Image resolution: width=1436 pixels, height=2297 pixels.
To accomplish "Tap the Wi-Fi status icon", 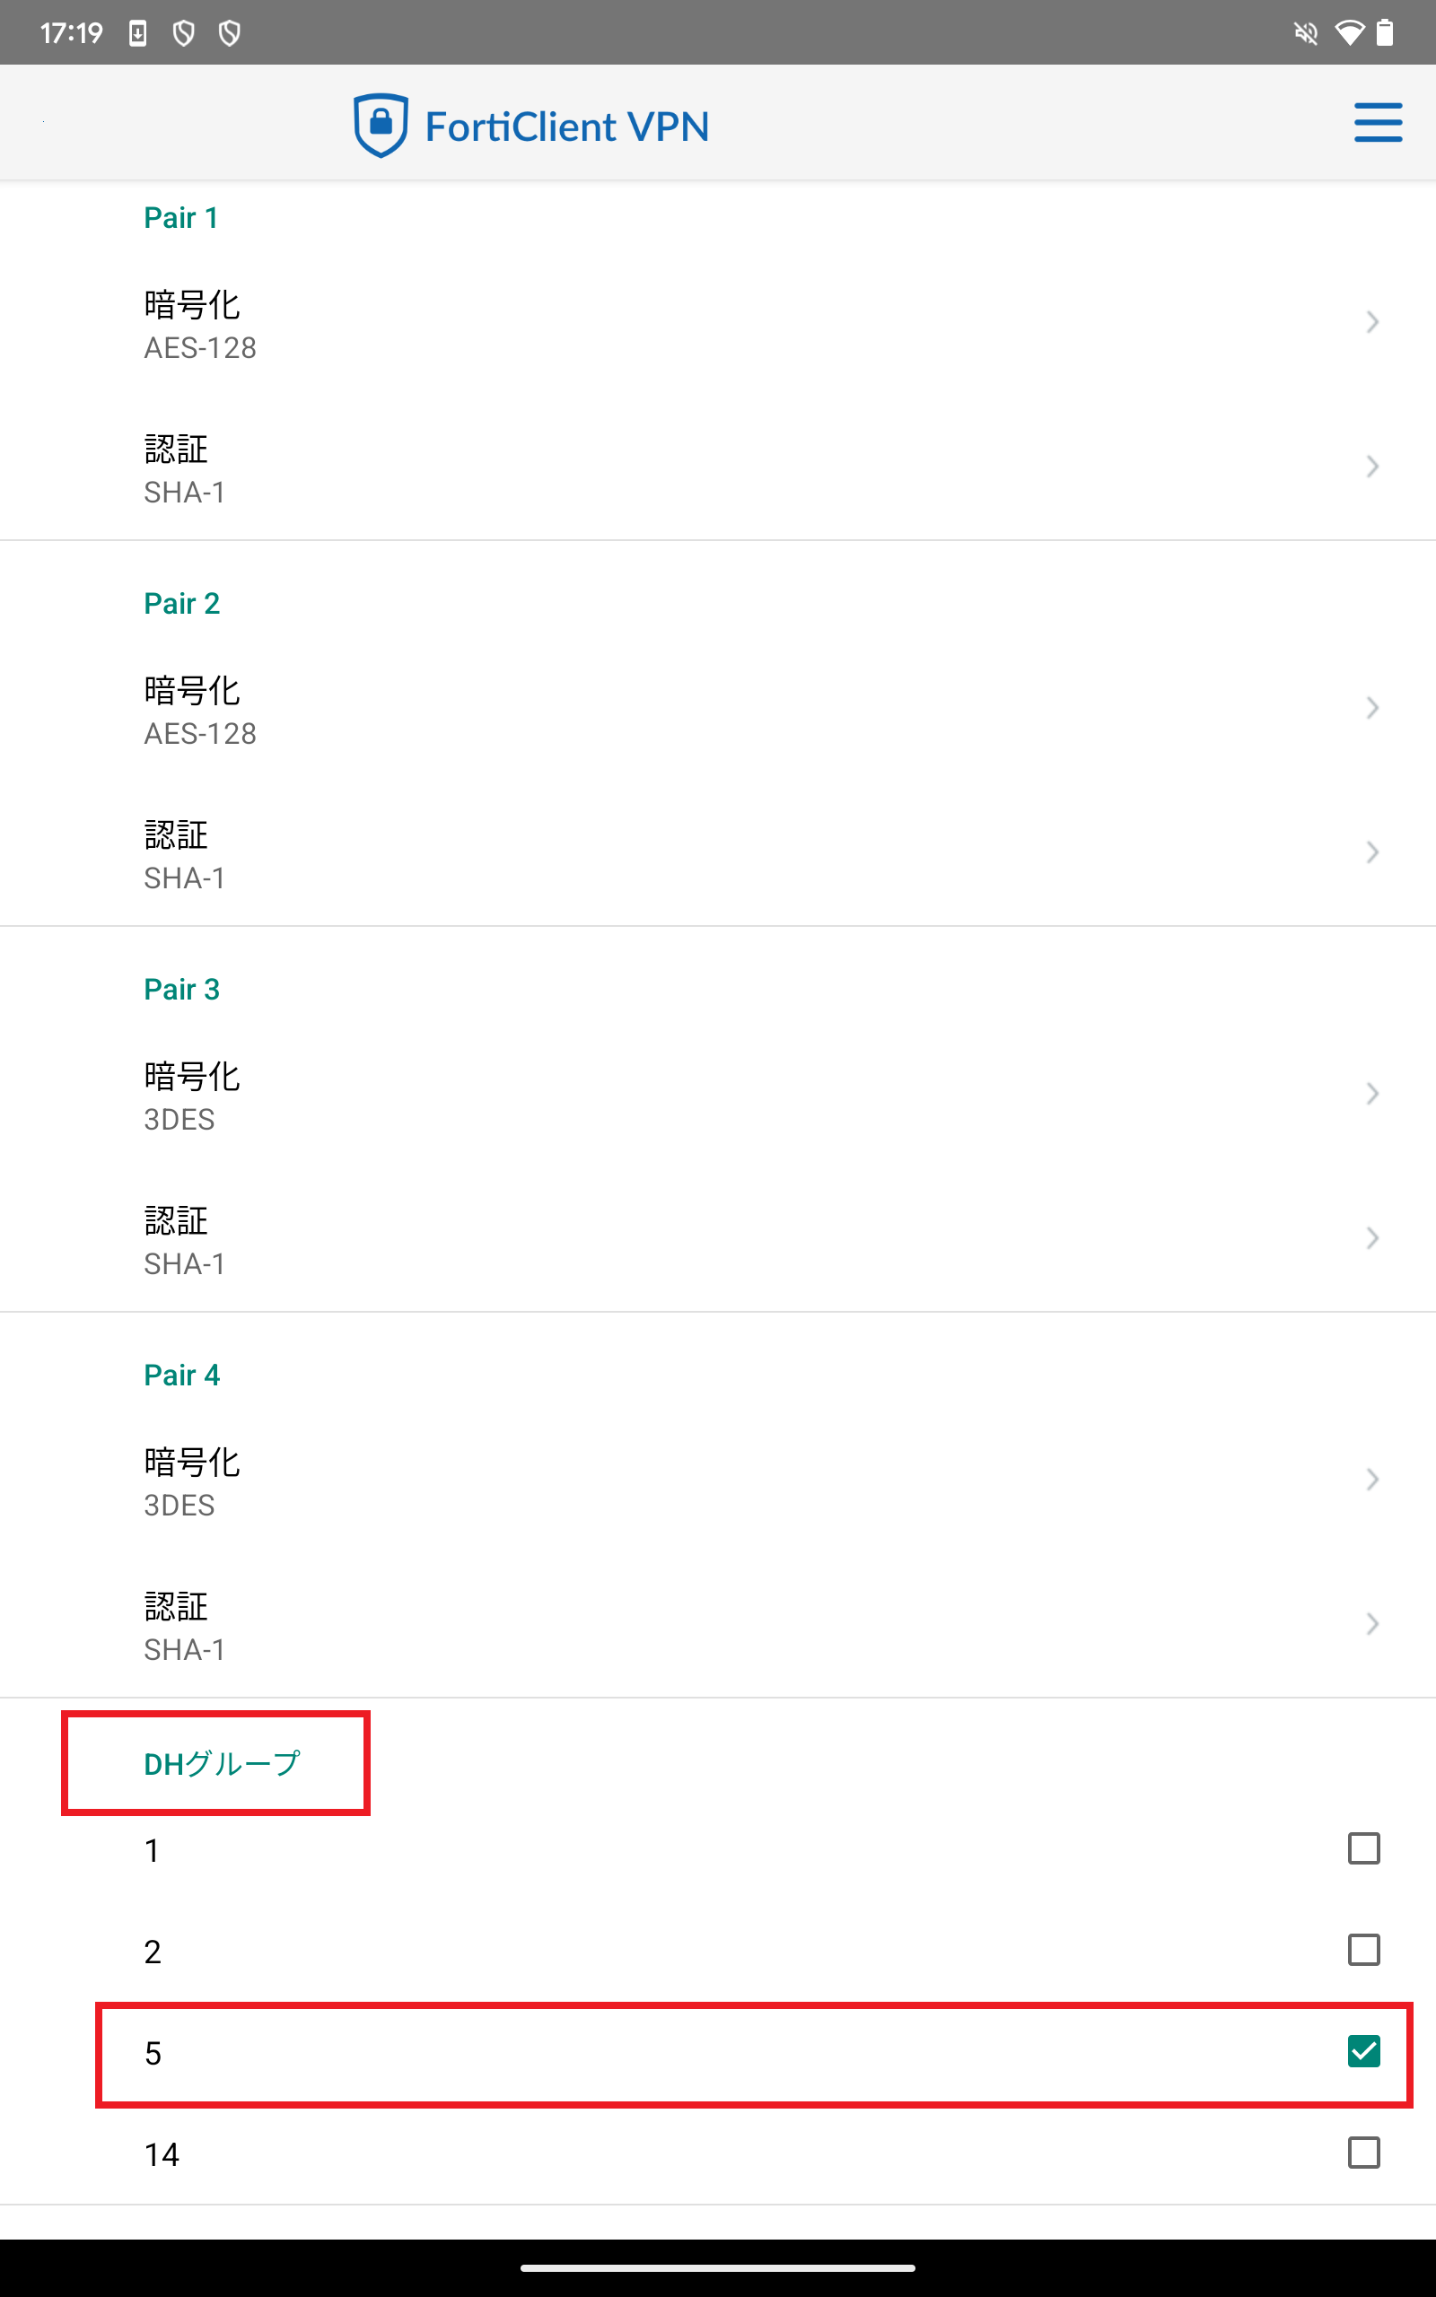I will (x=1349, y=33).
